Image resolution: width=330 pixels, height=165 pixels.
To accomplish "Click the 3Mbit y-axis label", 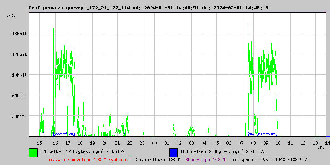I will (x=19, y=116).
